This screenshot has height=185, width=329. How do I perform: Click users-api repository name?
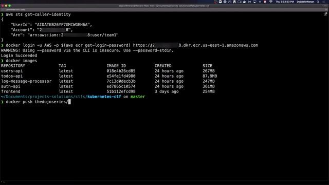tap(12, 71)
